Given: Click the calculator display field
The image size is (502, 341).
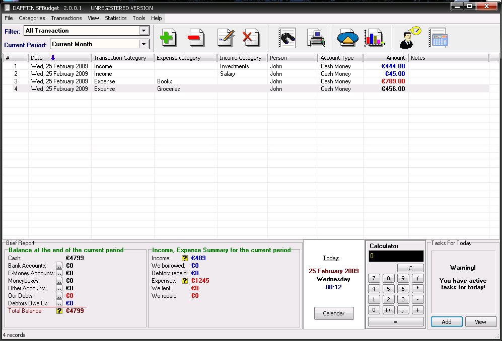Looking at the screenshot, I should (396, 256).
